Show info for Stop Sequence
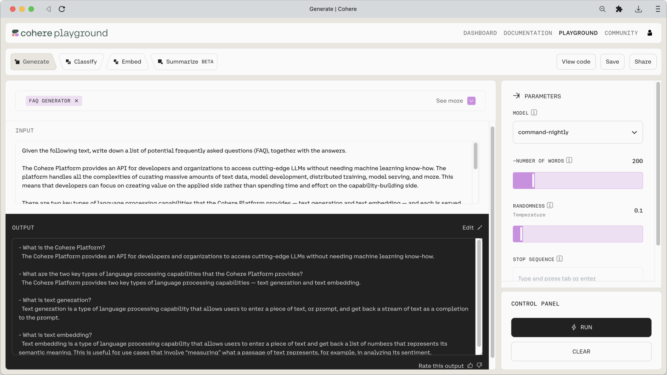Image resolution: width=667 pixels, height=375 pixels. coord(560,259)
